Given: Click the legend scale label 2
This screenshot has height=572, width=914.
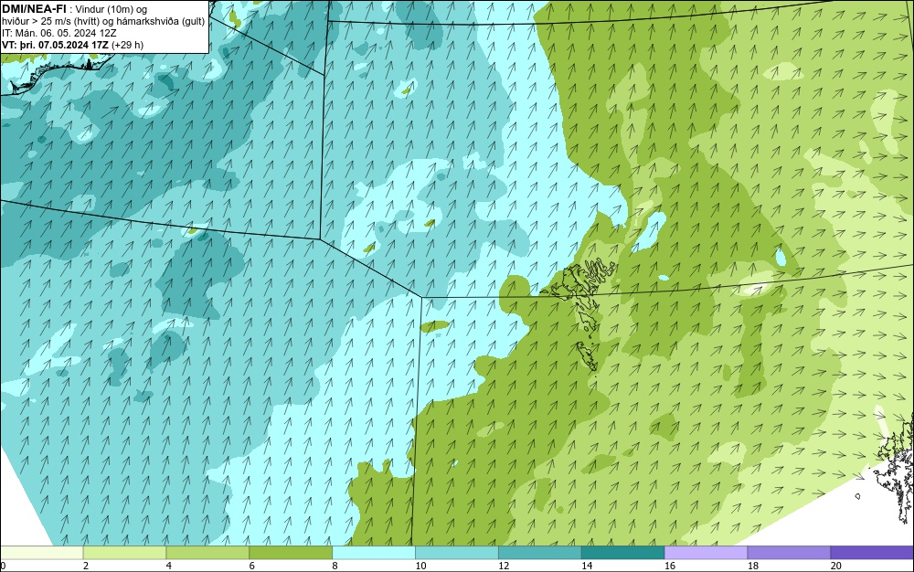Looking at the screenshot, I should click(86, 566).
